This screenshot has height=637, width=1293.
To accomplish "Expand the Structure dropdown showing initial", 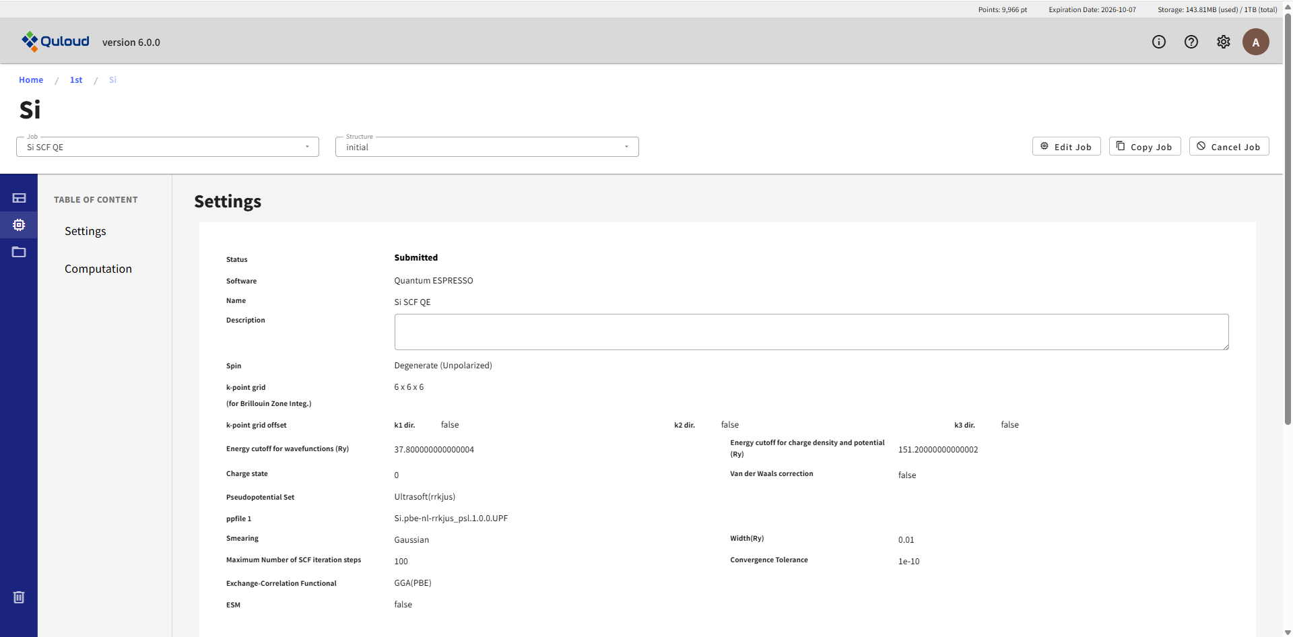I will coord(486,147).
